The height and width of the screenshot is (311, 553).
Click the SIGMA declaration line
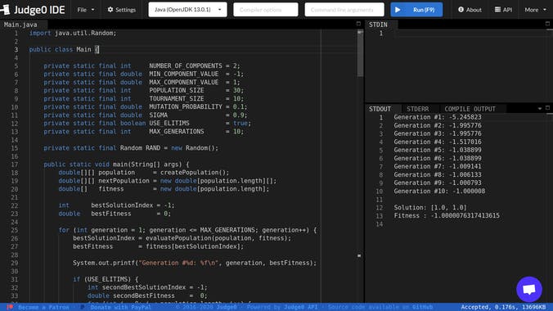click(x=146, y=115)
